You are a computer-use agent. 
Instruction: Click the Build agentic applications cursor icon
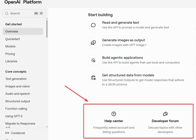[x=93, y=60]
